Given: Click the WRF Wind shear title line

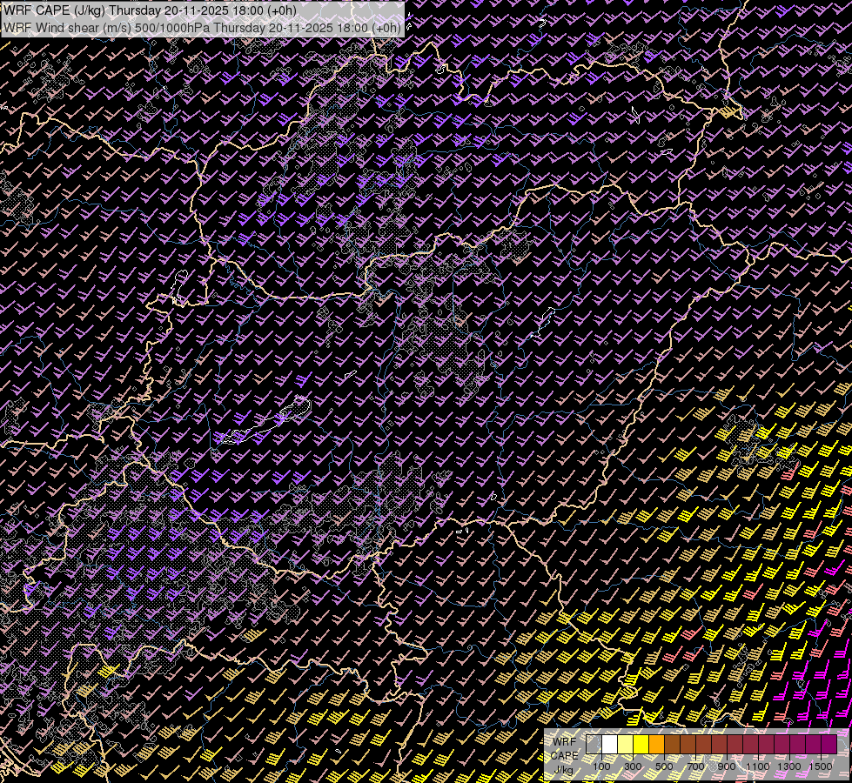Looking at the screenshot, I should coord(202,28).
